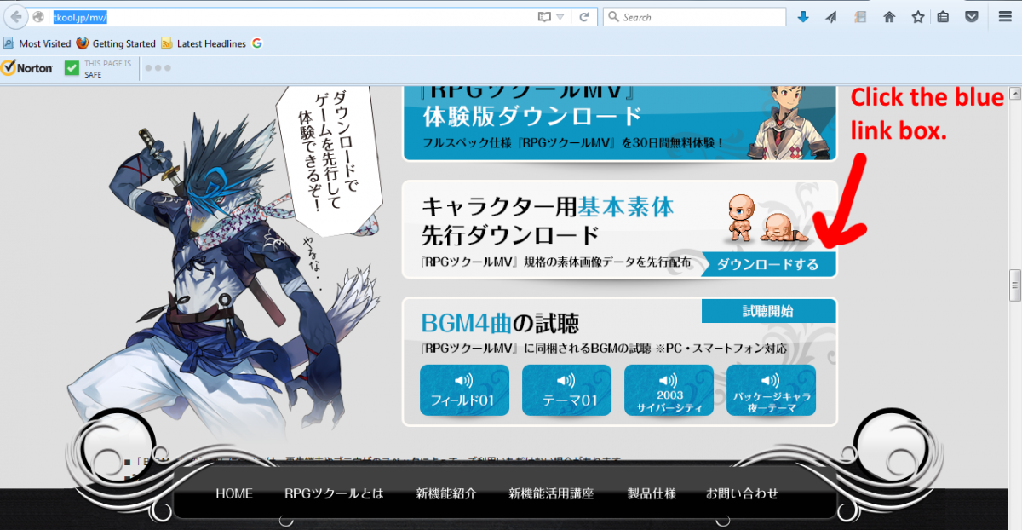Open Latest Headlines feed bookmark
The width and height of the screenshot is (1022, 530).
coord(204,43)
